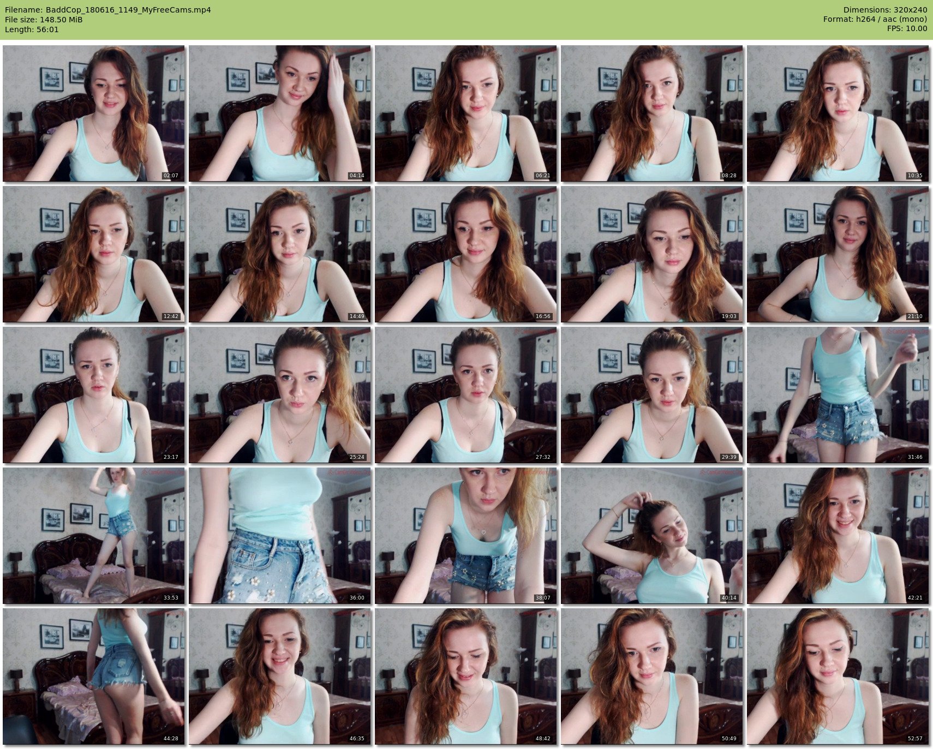
Task: Click the thumbnail stamped 42:21
Action: click(x=838, y=535)
